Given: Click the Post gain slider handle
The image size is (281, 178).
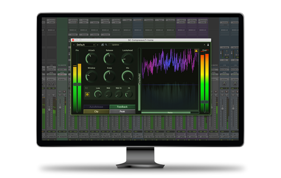Looking at the screenshot, I should point(205,102).
